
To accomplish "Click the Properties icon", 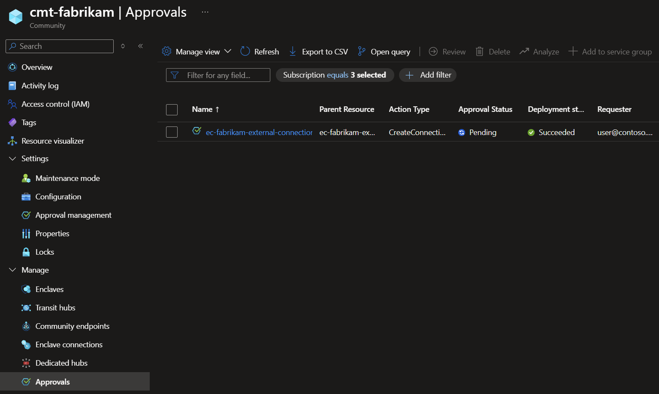I will pyautogui.click(x=26, y=234).
